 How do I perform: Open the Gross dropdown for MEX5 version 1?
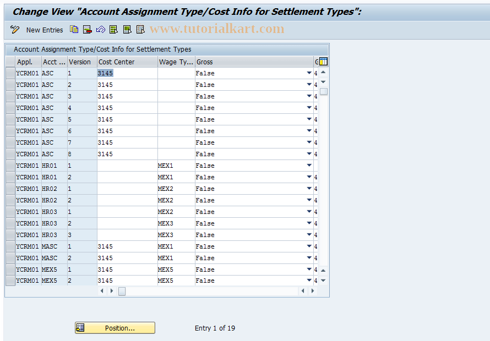pos(310,269)
